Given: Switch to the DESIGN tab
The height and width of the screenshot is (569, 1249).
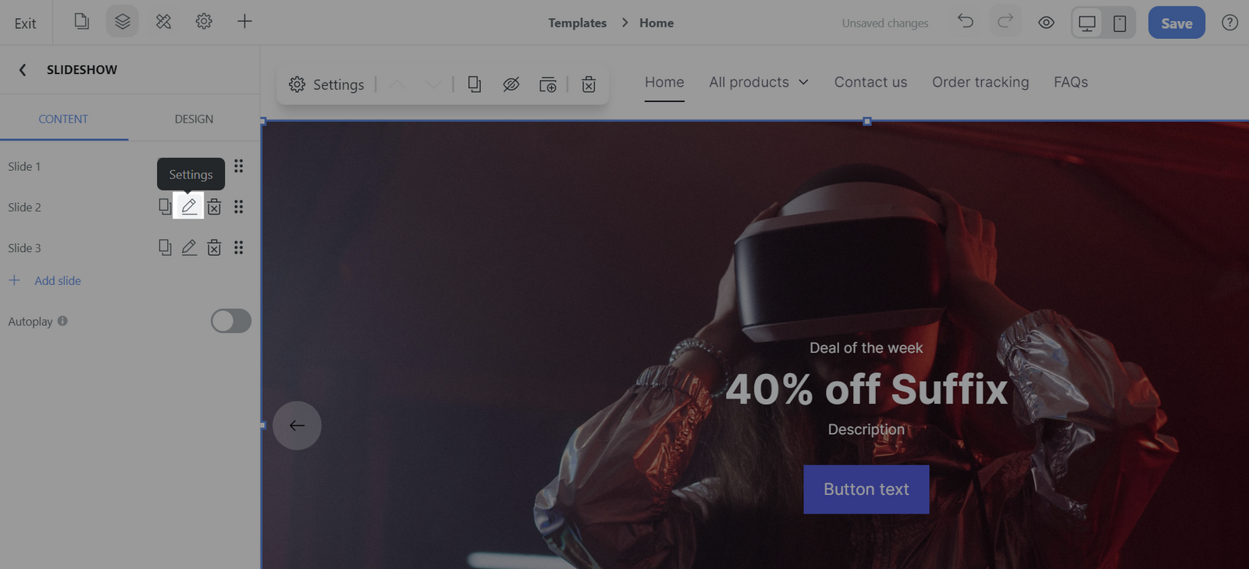Looking at the screenshot, I should (x=194, y=119).
